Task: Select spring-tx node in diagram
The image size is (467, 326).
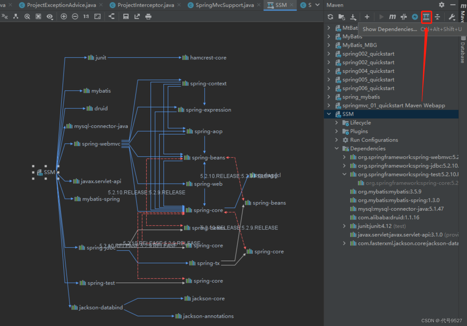Action: [x=204, y=263]
